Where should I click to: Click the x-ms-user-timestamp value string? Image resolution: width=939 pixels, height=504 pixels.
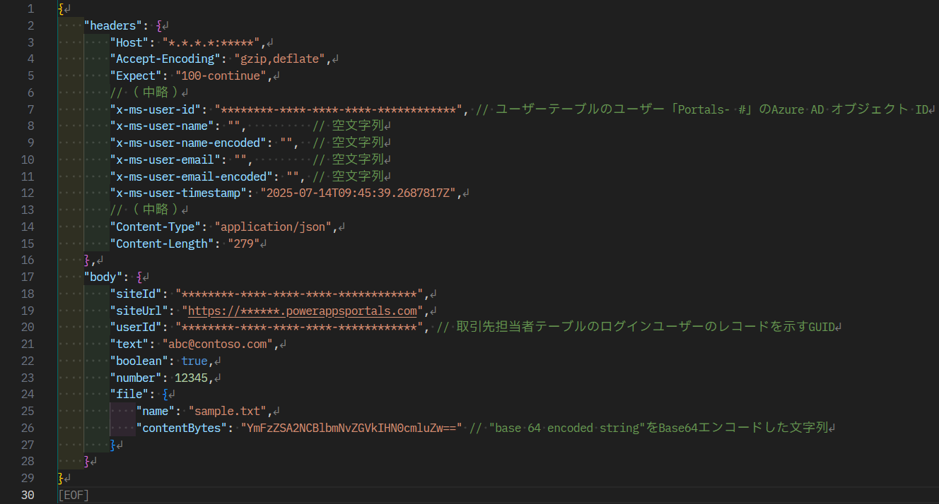361,193
